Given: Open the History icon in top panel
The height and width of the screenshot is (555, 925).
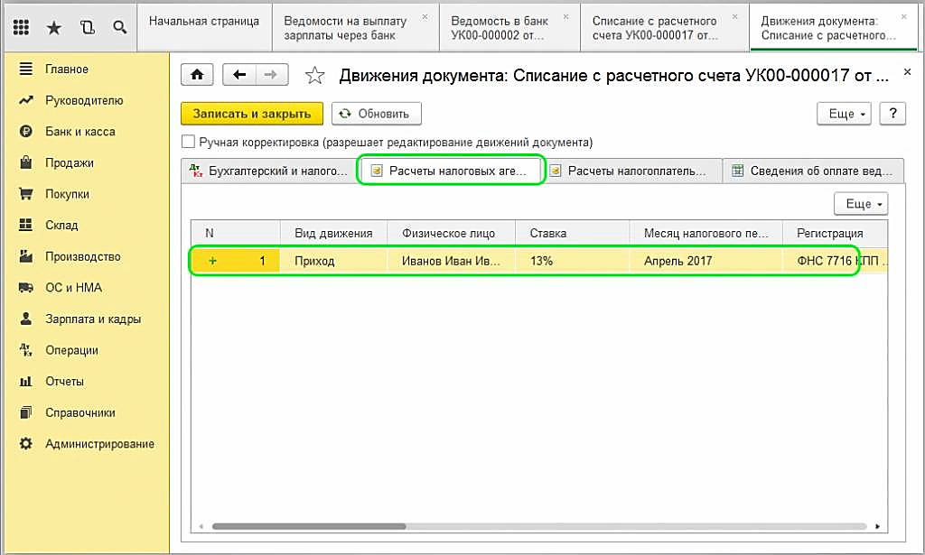Looking at the screenshot, I should [x=88, y=27].
